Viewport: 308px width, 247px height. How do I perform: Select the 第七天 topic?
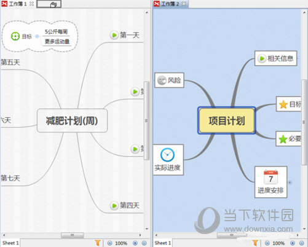(10, 178)
